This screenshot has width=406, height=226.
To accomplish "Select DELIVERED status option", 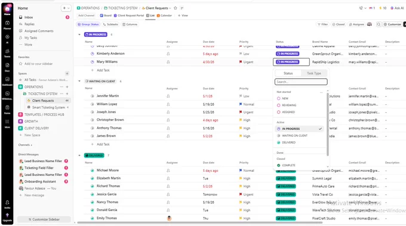I will coord(299,143).
